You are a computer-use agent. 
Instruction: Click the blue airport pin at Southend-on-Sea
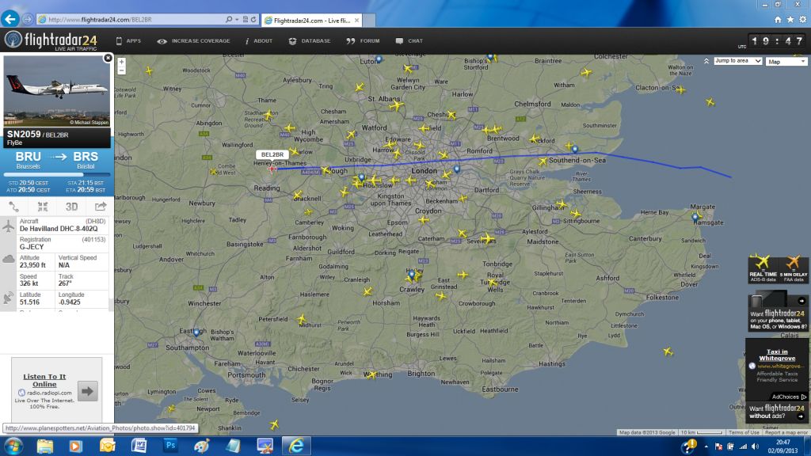tap(575, 150)
